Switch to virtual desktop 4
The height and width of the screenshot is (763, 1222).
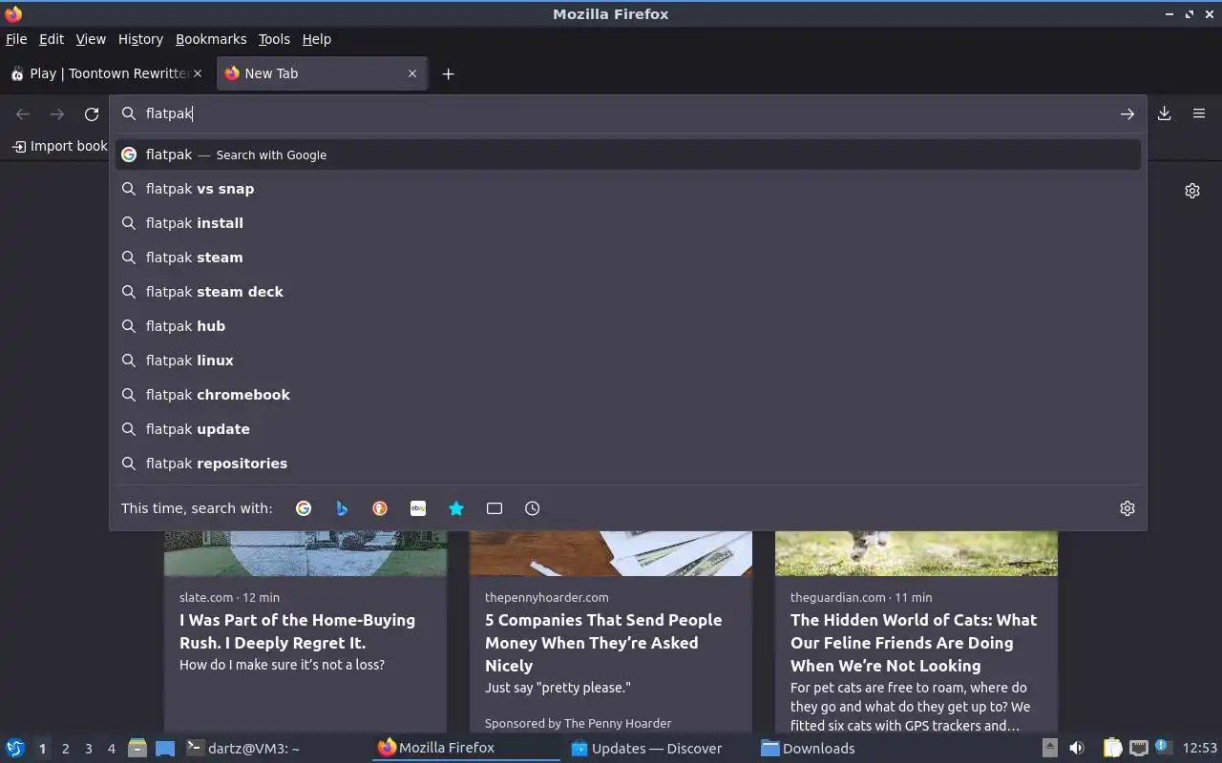point(111,749)
